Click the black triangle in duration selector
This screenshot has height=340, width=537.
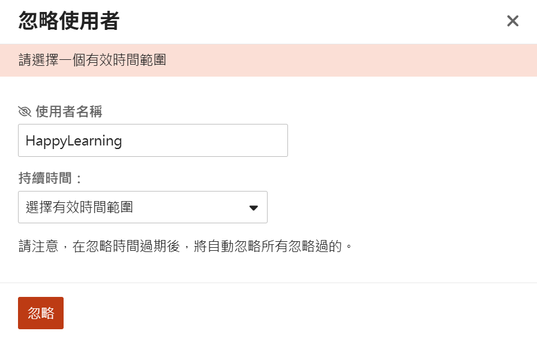pos(253,208)
